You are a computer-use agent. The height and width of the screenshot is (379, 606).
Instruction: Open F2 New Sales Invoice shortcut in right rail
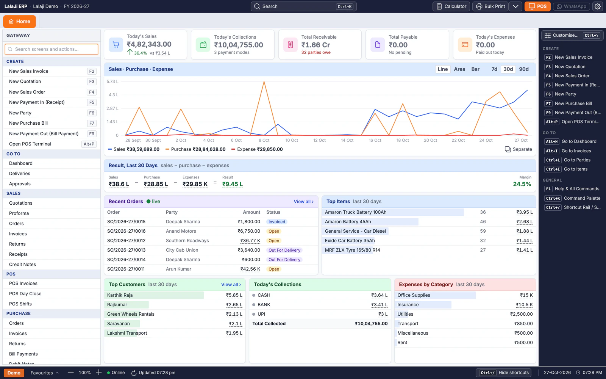tap(572, 58)
